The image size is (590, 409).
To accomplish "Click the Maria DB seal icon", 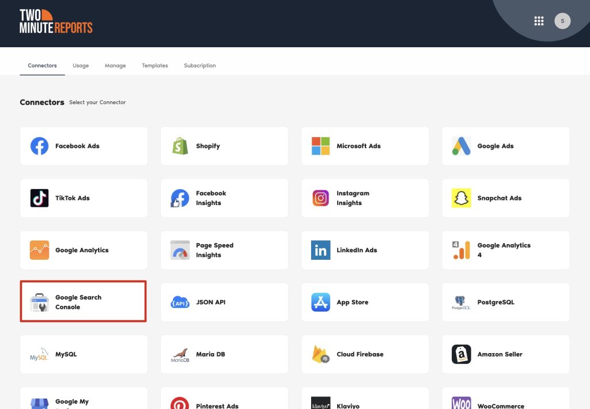I will pos(180,355).
